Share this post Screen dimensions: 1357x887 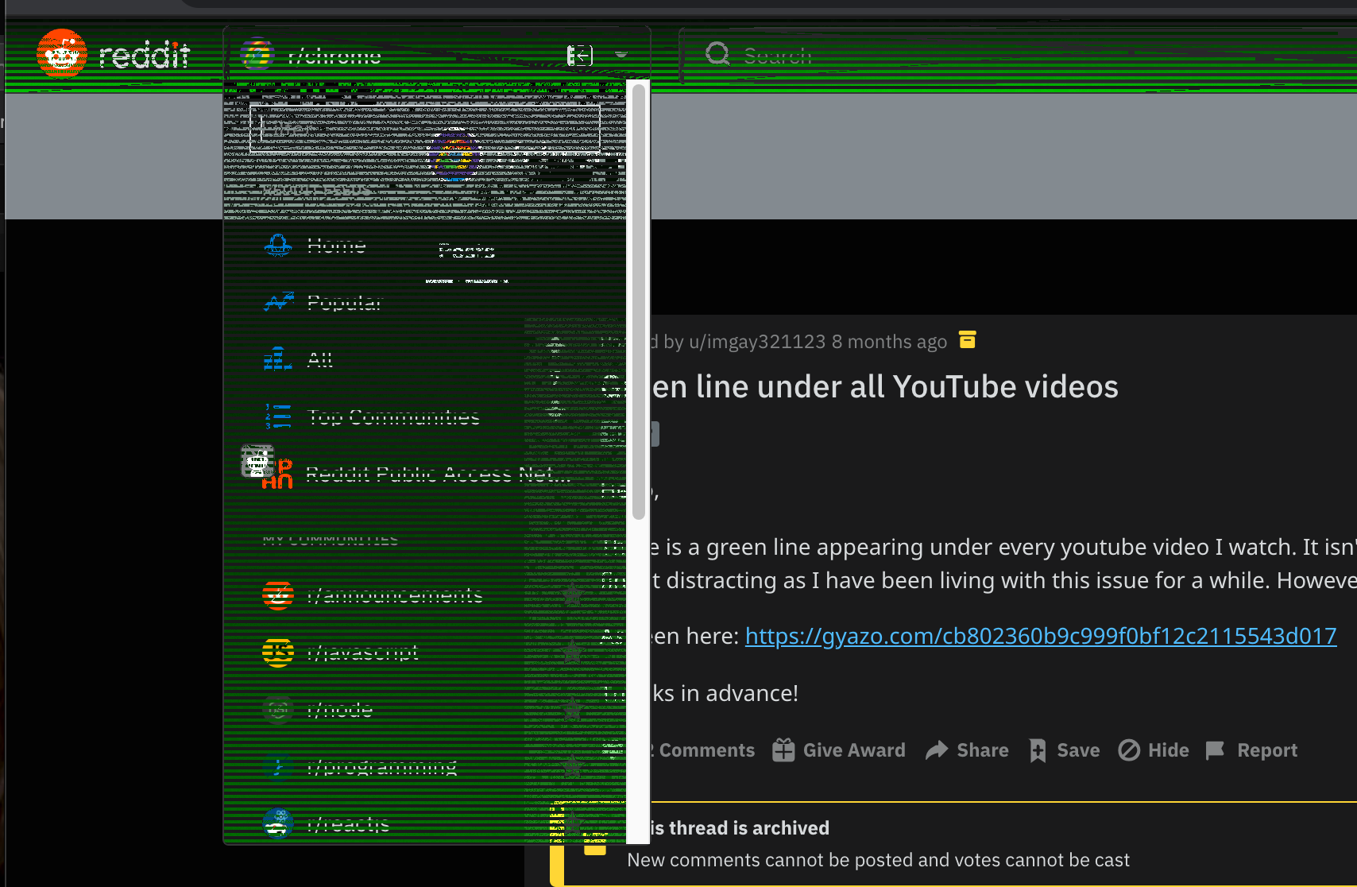click(x=968, y=750)
